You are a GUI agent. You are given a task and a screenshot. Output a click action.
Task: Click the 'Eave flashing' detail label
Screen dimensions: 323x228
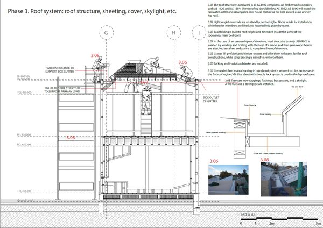[x=265, y=114]
